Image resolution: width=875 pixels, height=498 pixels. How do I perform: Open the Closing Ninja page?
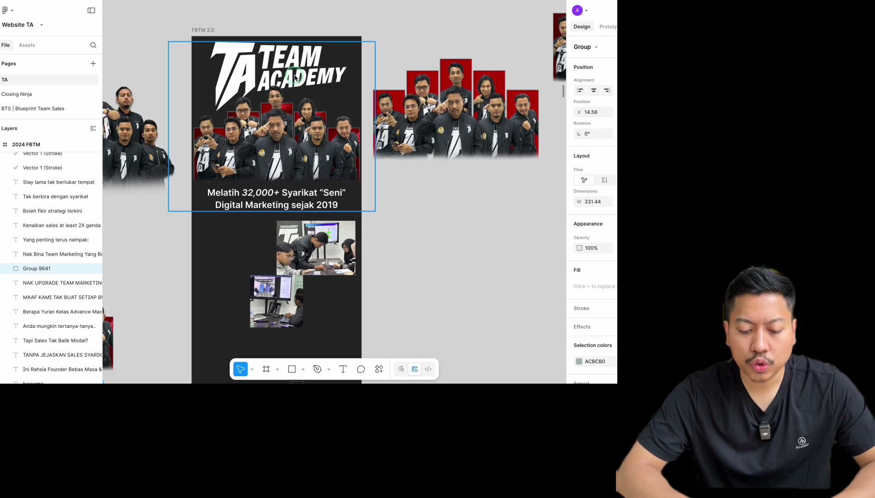(17, 94)
